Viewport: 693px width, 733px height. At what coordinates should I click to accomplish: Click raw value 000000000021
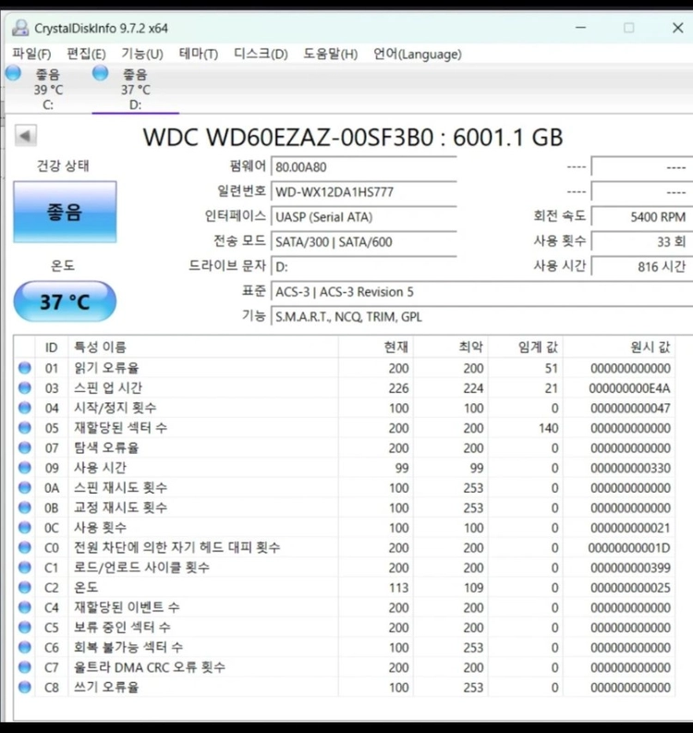630,528
